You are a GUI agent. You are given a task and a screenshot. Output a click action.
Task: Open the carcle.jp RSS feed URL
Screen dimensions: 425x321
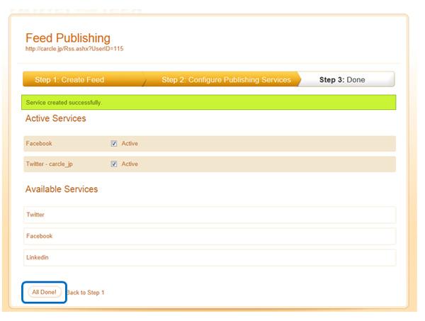coord(74,50)
